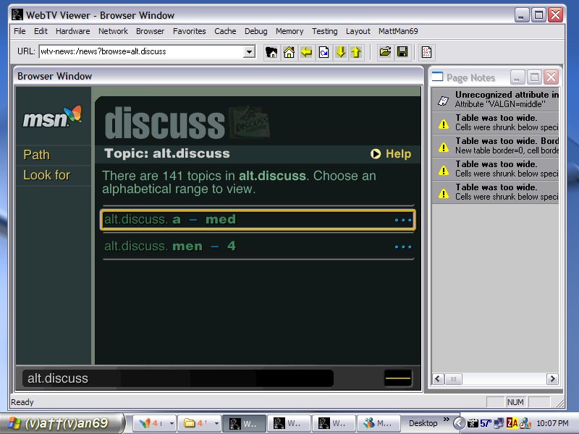The width and height of the screenshot is (579, 434).
Task: Open the Hardware menu
Action: click(73, 31)
